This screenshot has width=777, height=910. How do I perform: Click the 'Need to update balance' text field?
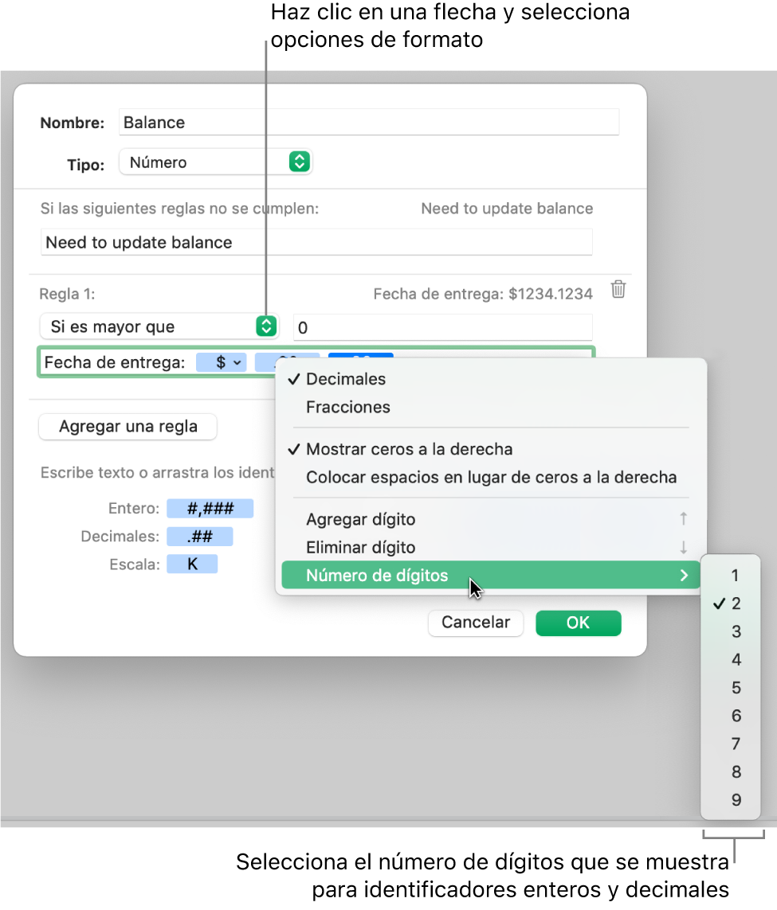point(316,243)
